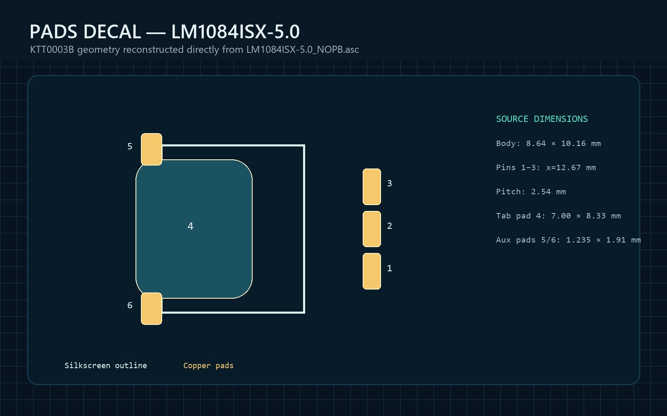Click the Tab pad 4 dimensions line

(x=558, y=216)
